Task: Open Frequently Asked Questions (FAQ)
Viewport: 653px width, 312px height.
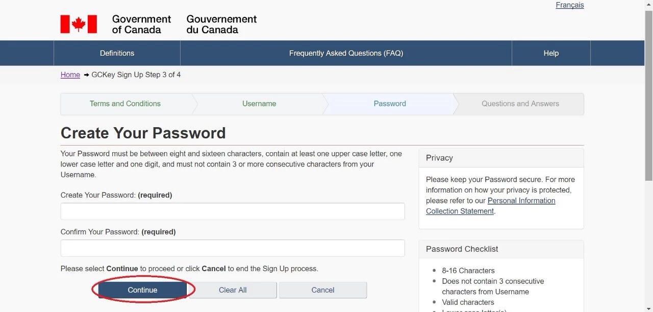Action: [x=346, y=53]
